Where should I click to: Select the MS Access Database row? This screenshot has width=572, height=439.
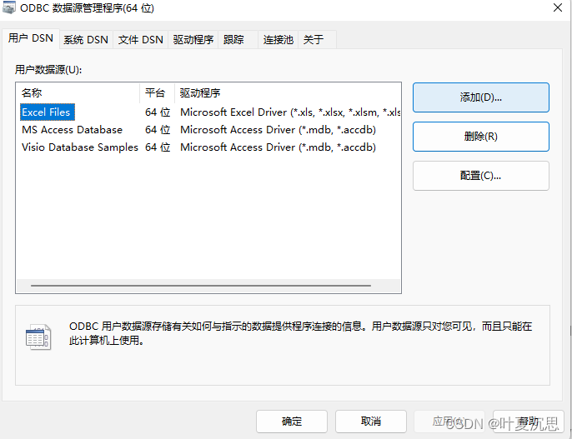click(x=208, y=130)
